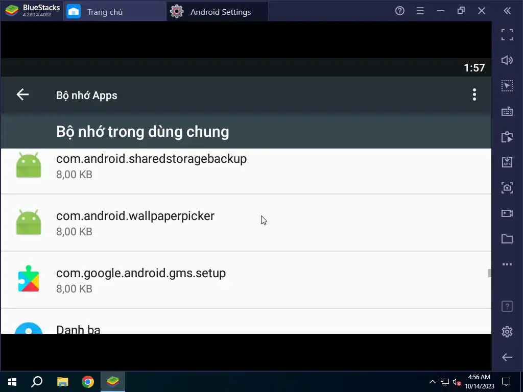This screenshot has width=523, height=392.
Task: Open File Explorer from the taskbar
Action: point(62,382)
